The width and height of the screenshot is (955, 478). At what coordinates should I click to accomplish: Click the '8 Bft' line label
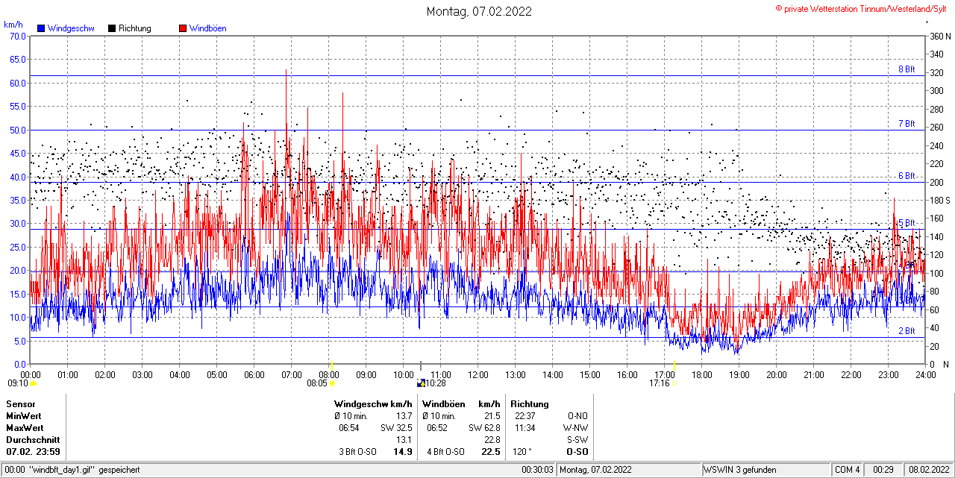(906, 69)
